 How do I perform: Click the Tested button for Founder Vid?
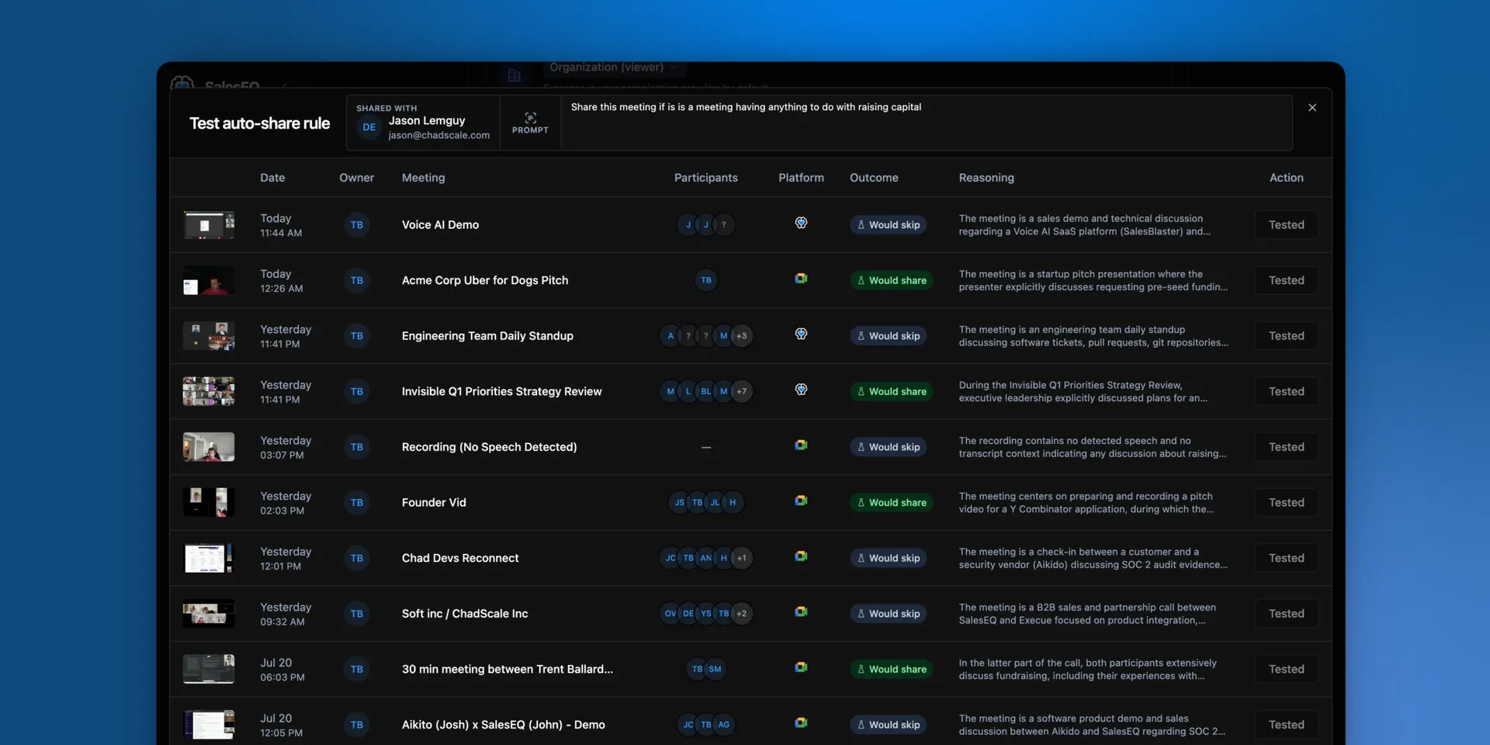point(1287,503)
